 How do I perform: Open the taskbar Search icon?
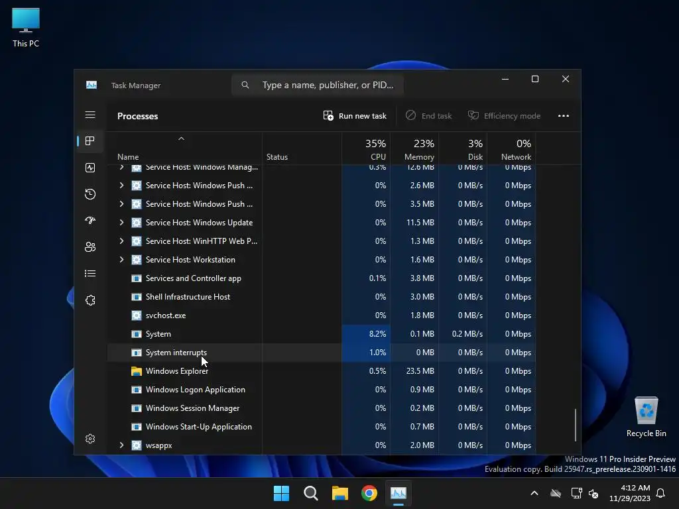[x=310, y=493]
